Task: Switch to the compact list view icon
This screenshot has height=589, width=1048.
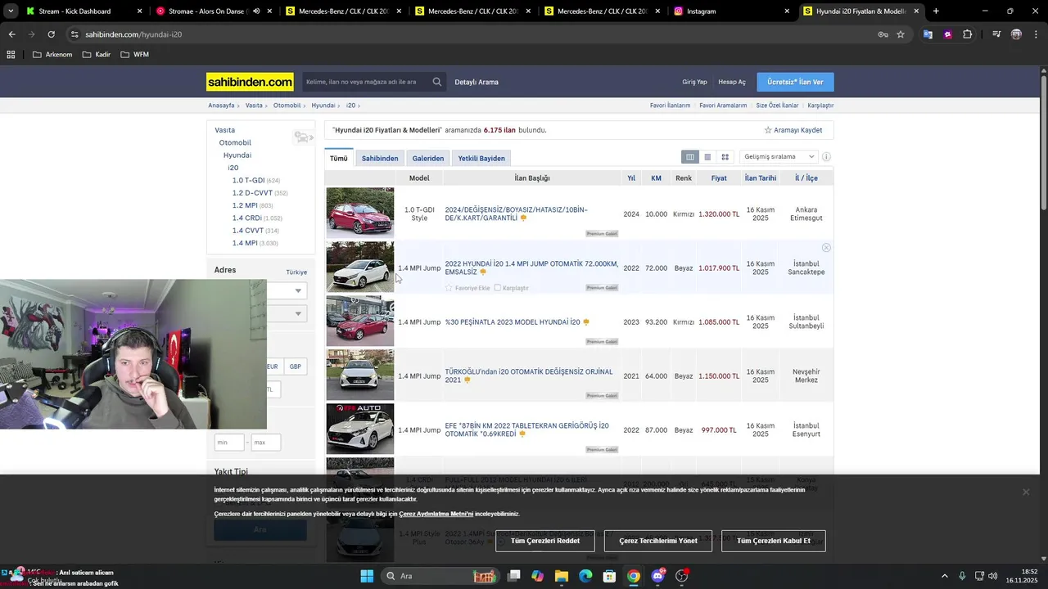Action: click(707, 157)
